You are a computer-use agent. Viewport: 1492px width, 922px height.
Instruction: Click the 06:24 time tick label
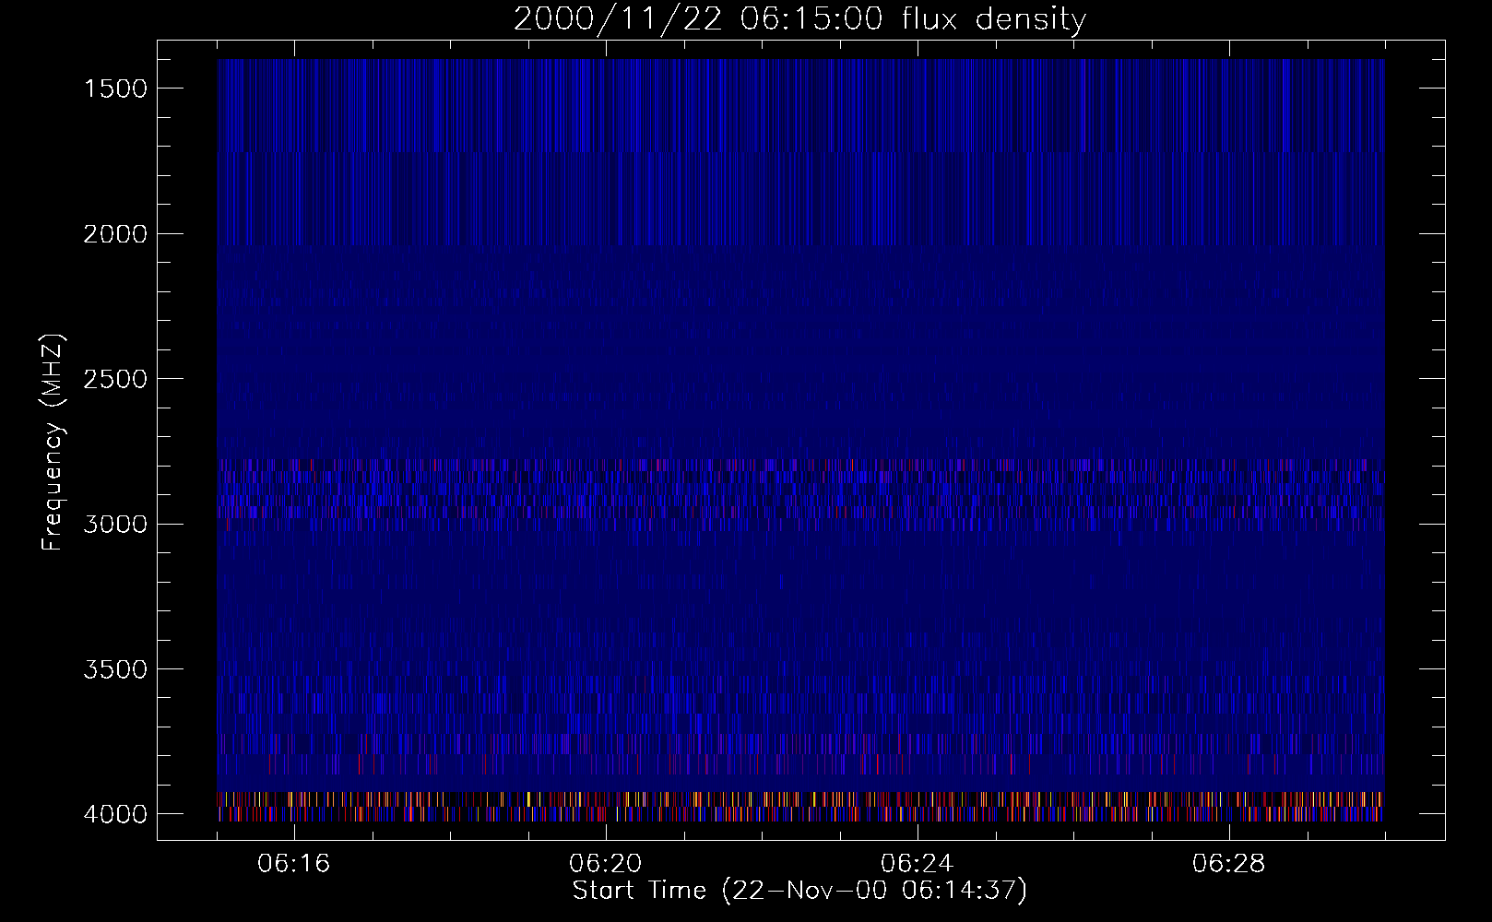[918, 864]
